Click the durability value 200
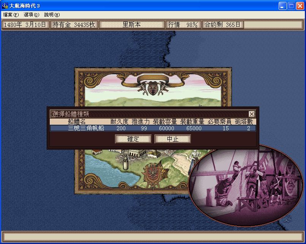This screenshot has width=306, height=244. 121,128
